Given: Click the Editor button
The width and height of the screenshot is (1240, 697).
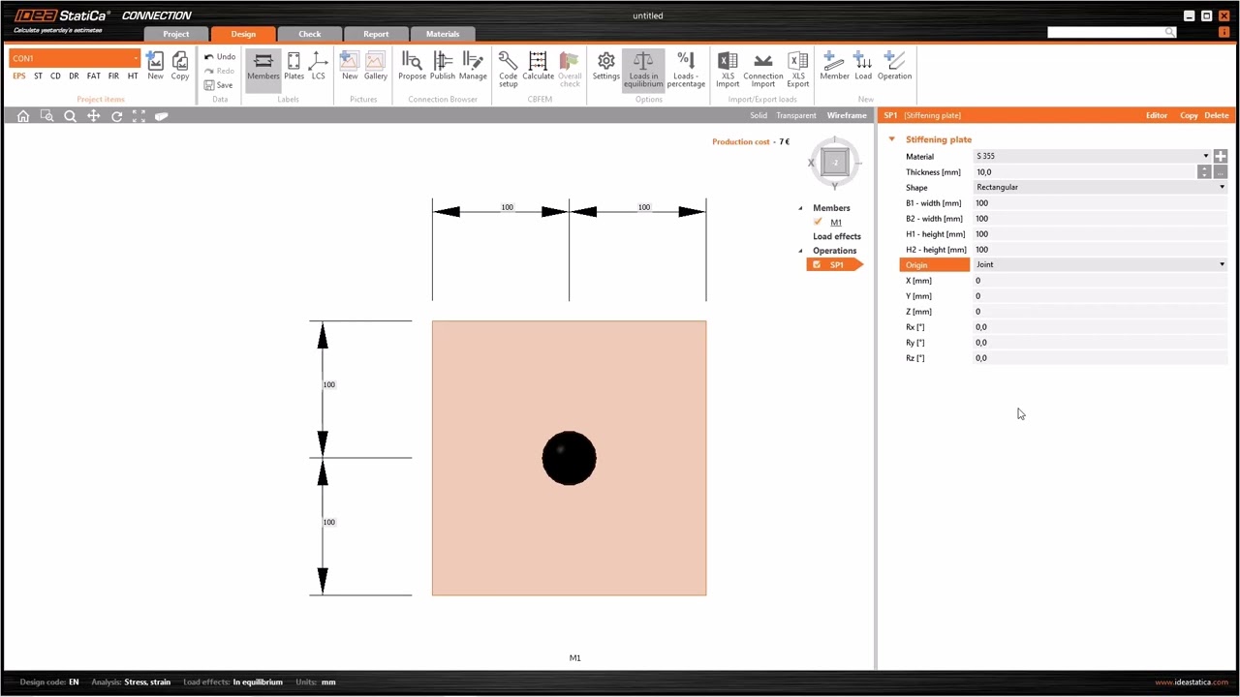Looking at the screenshot, I should (1157, 115).
